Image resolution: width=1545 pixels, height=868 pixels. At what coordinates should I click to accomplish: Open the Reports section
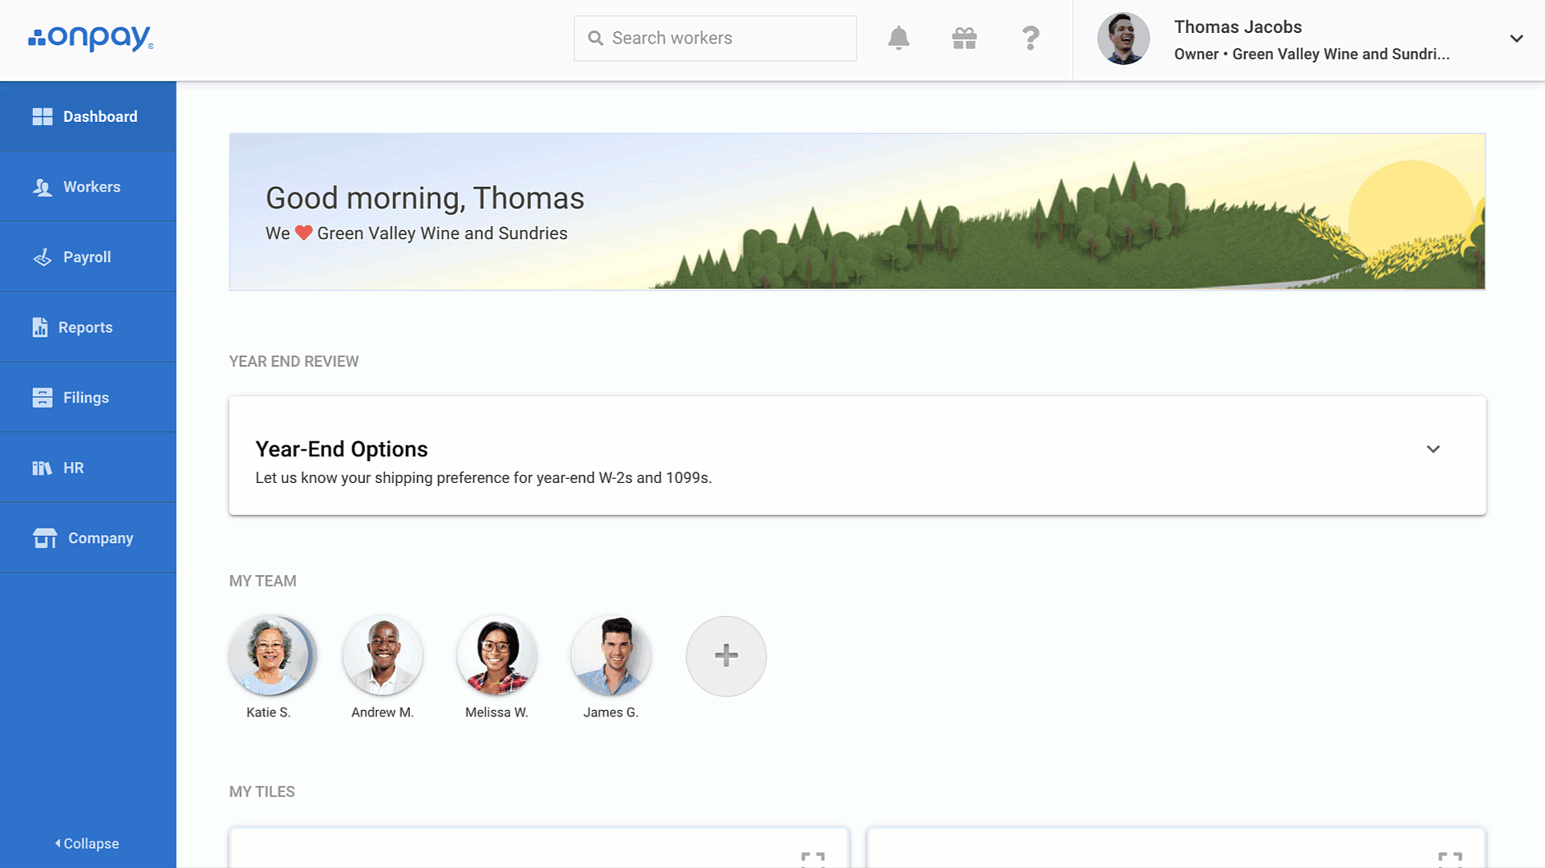[88, 327]
